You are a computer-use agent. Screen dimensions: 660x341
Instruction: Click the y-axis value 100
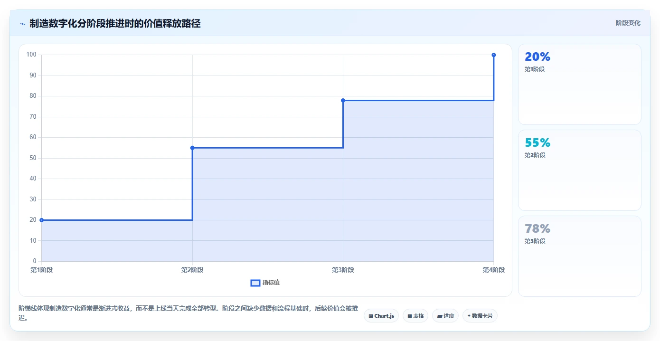tap(31, 55)
